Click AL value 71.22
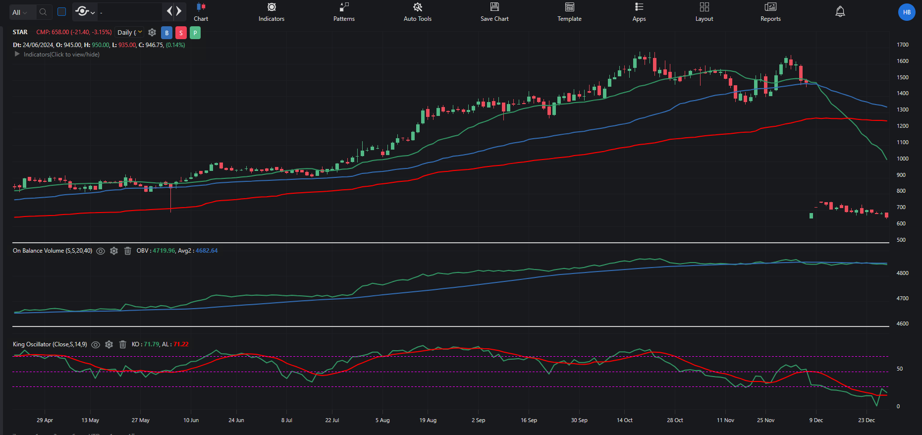 181,344
